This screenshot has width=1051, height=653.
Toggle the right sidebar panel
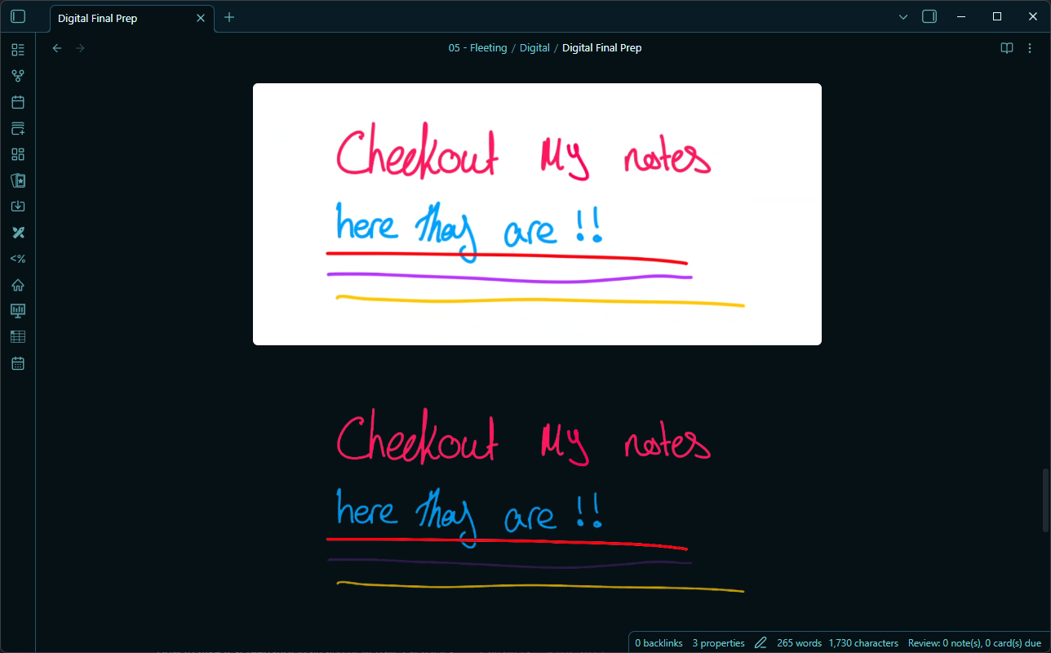click(x=929, y=16)
